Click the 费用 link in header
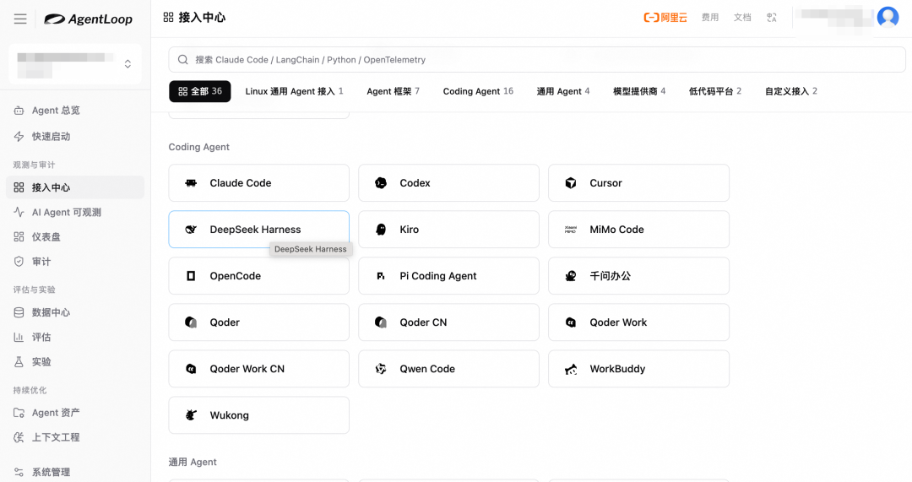The image size is (912, 482). click(x=709, y=18)
